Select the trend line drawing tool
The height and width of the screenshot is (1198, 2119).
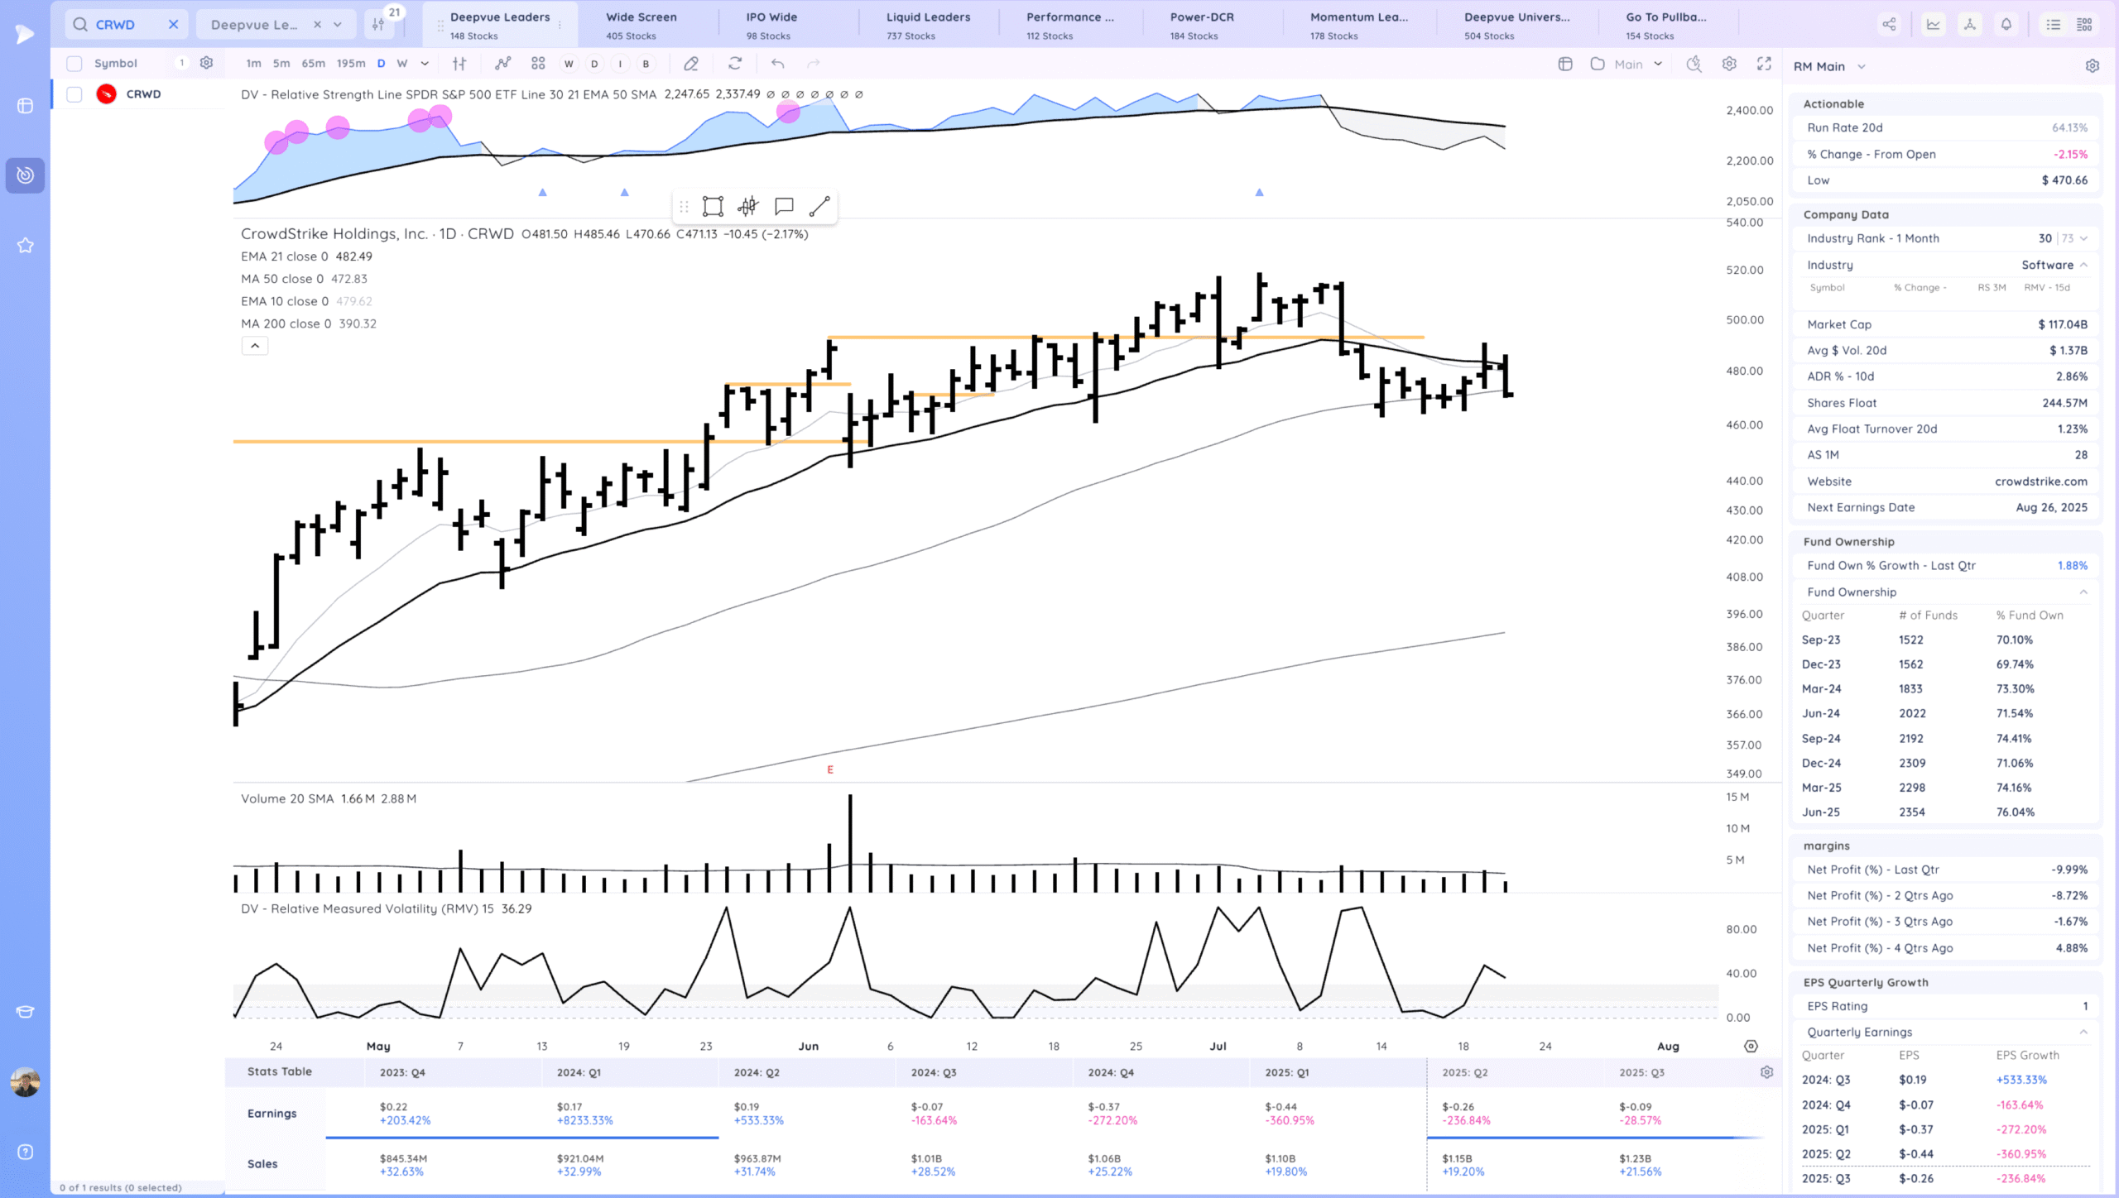[x=819, y=206]
